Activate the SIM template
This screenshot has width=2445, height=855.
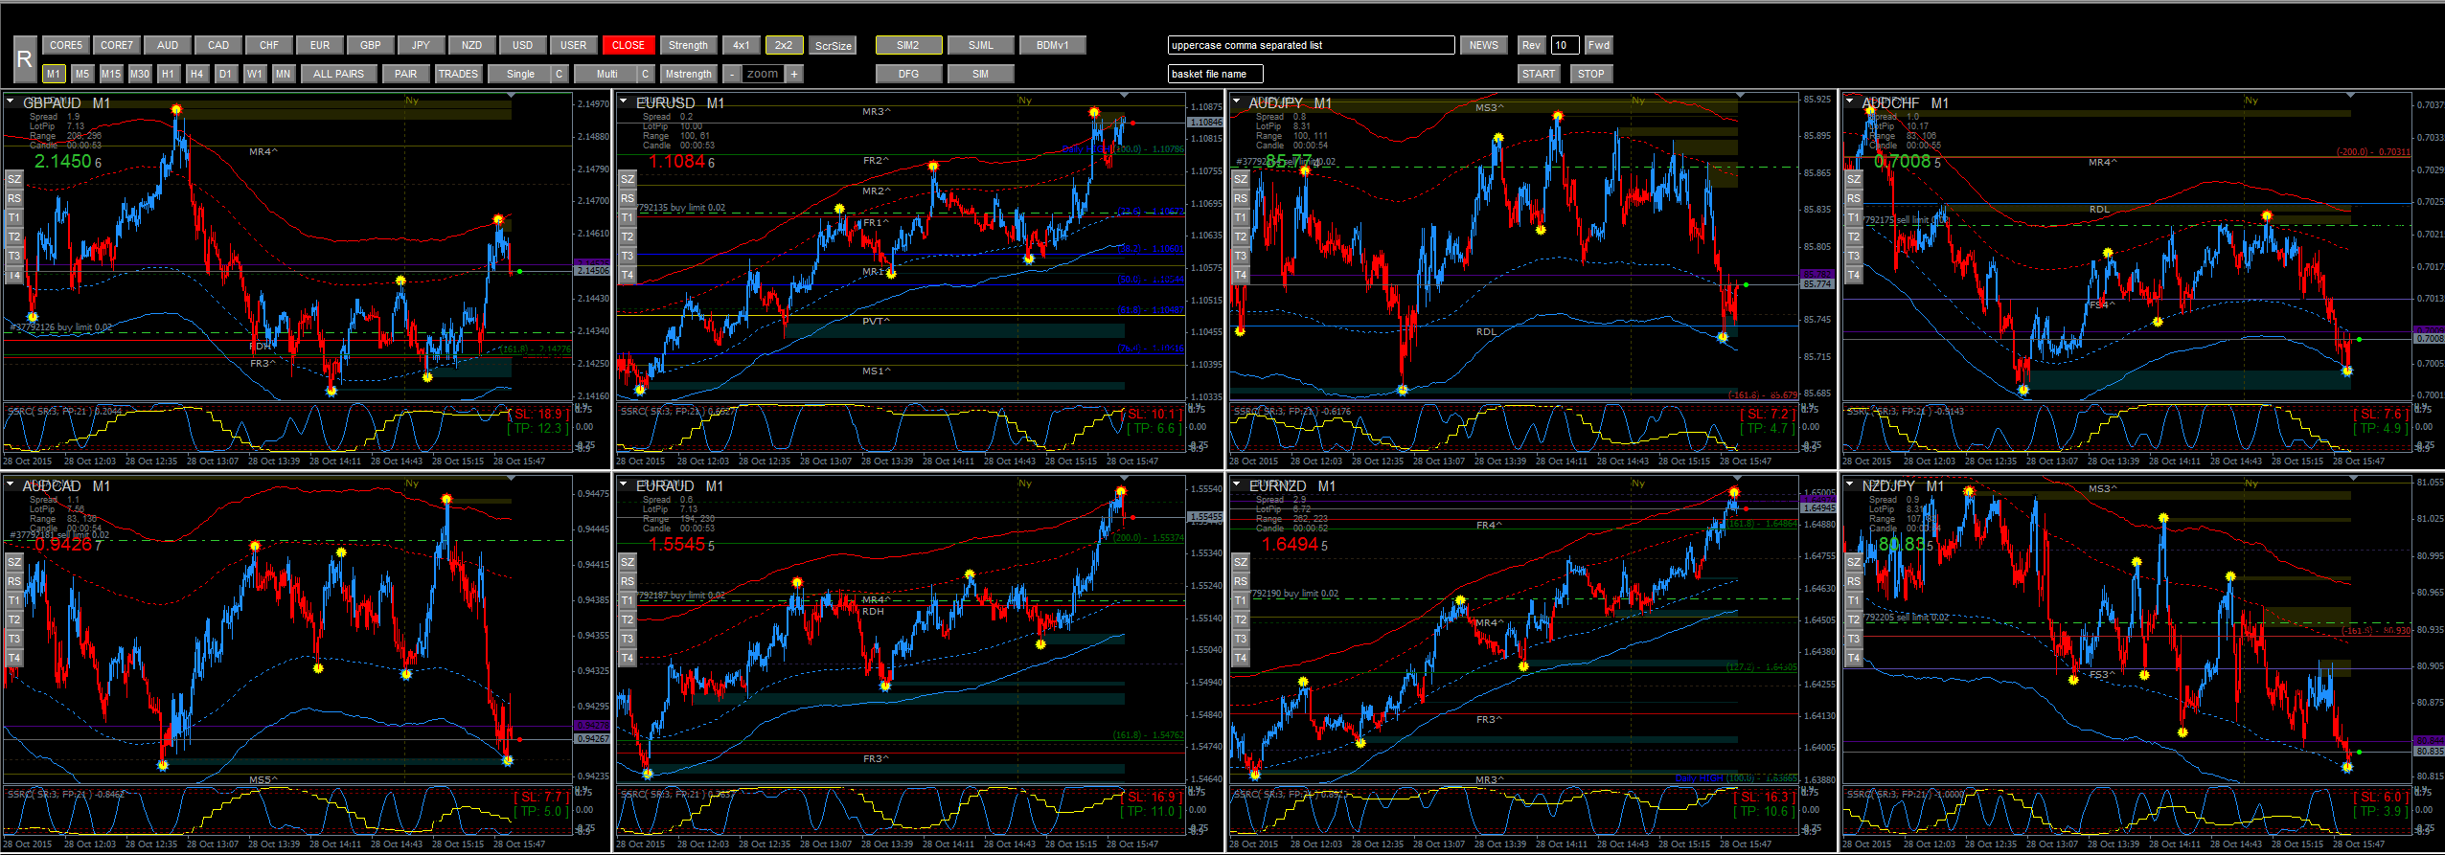point(981,74)
